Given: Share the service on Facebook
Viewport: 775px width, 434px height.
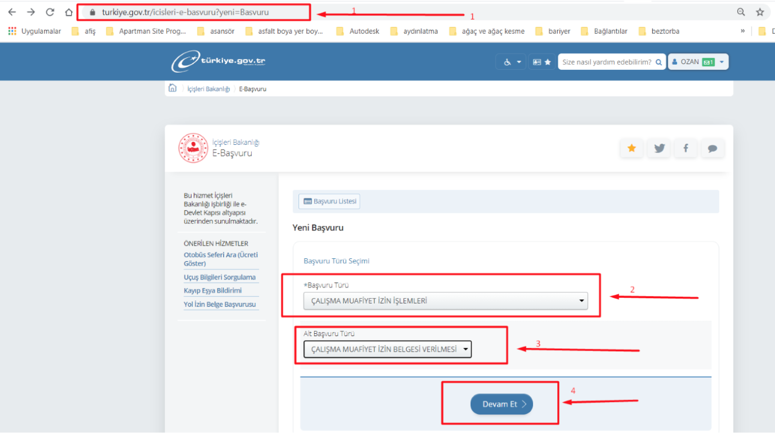Looking at the screenshot, I should tap(686, 148).
